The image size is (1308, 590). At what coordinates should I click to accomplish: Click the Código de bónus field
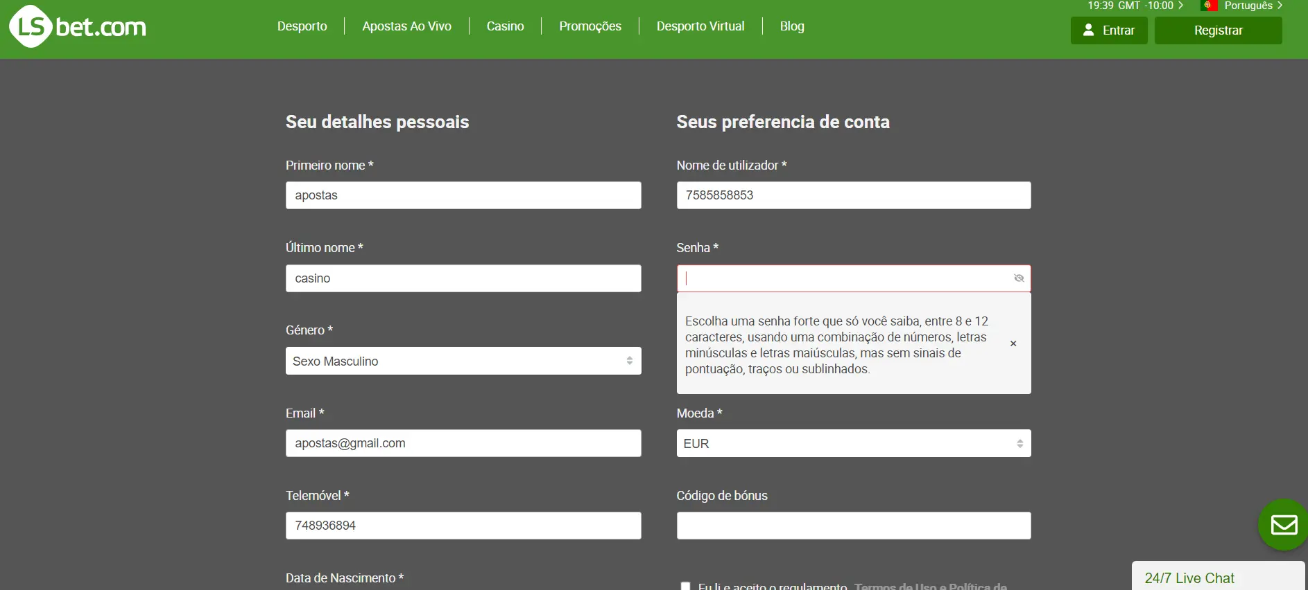coord(853,526)
